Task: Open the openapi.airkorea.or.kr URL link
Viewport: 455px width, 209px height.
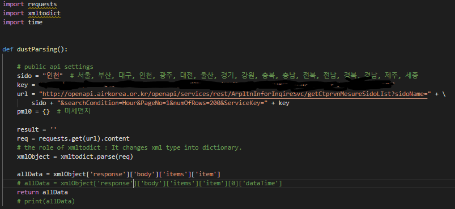Action: click(x=235, y=94)
